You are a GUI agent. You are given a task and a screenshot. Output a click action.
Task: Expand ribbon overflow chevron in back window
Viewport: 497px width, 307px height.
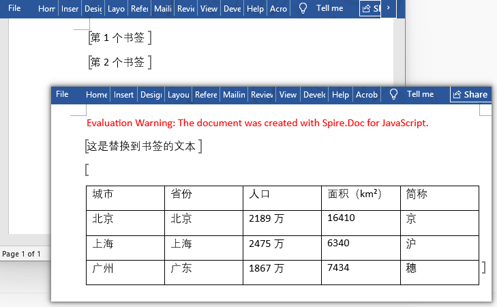pos(389,8)
